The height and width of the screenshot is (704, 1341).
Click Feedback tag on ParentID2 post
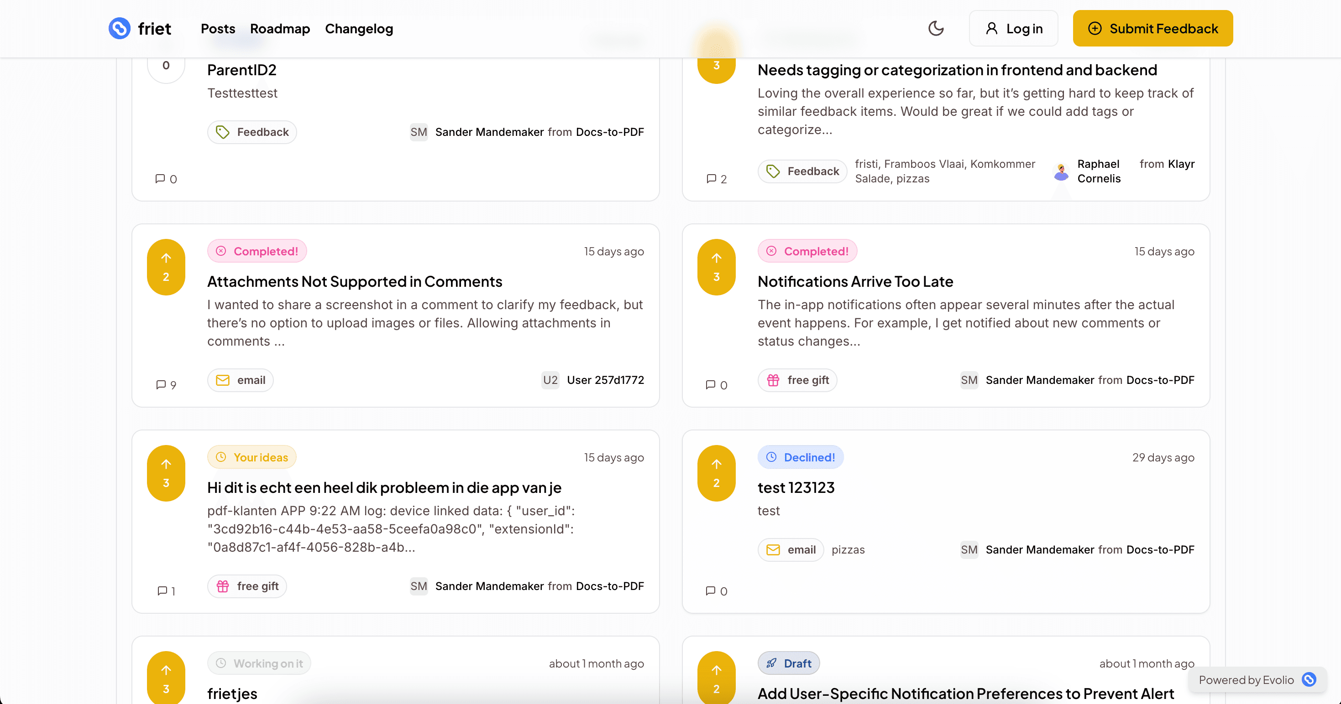[252, 132]
